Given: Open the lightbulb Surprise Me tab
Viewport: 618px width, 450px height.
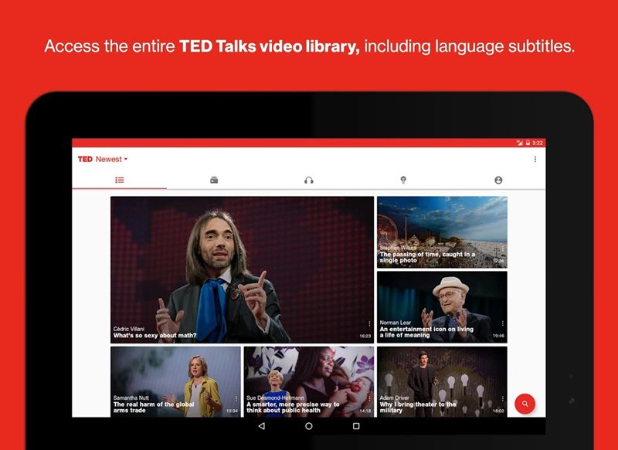Looking at the screenshot, I should pos(403,180).
